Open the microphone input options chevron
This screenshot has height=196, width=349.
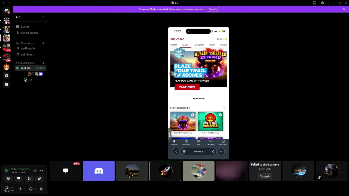[x=25, y=189]
